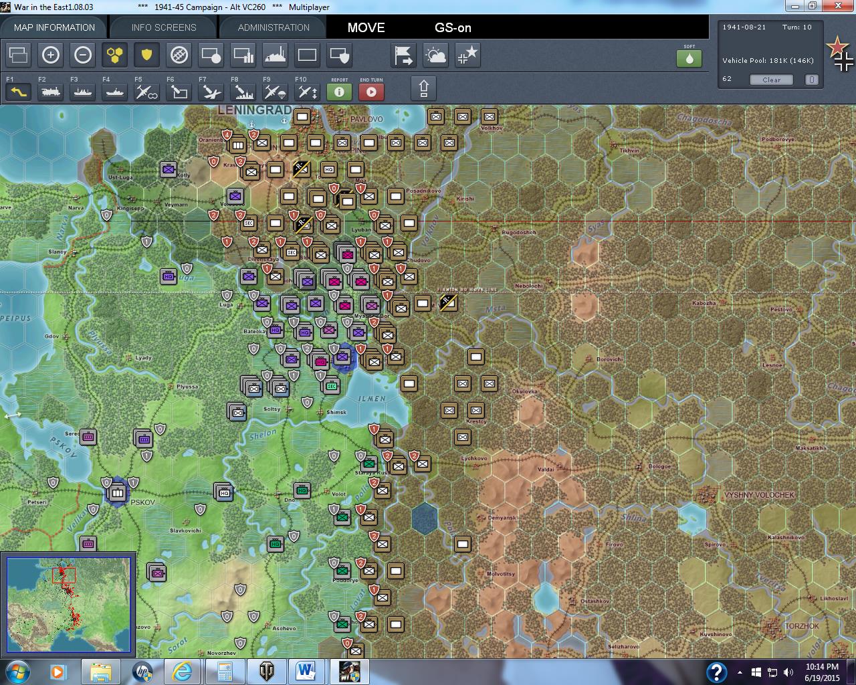Switch to the INFO SCREENS tab
This screenshot has height=685, width=856.
164,27
